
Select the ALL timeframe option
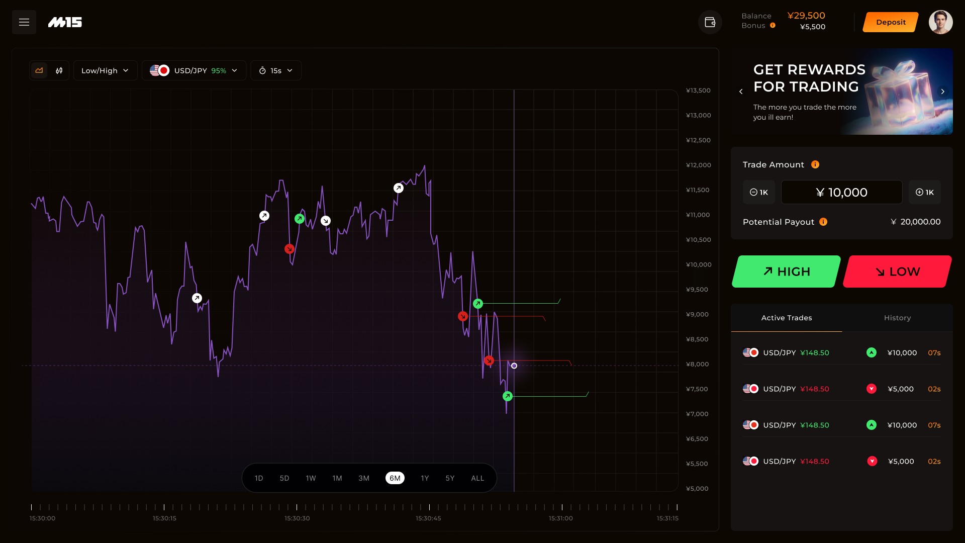[477, 478]
